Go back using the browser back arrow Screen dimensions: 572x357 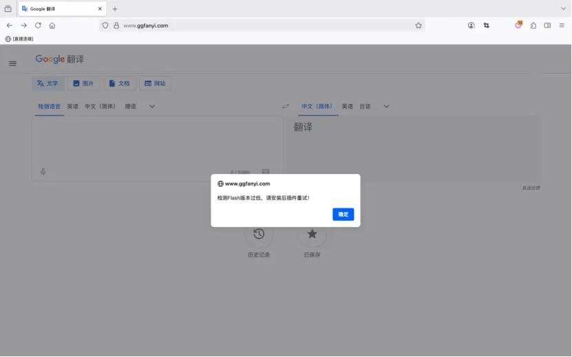pos(10,25)
